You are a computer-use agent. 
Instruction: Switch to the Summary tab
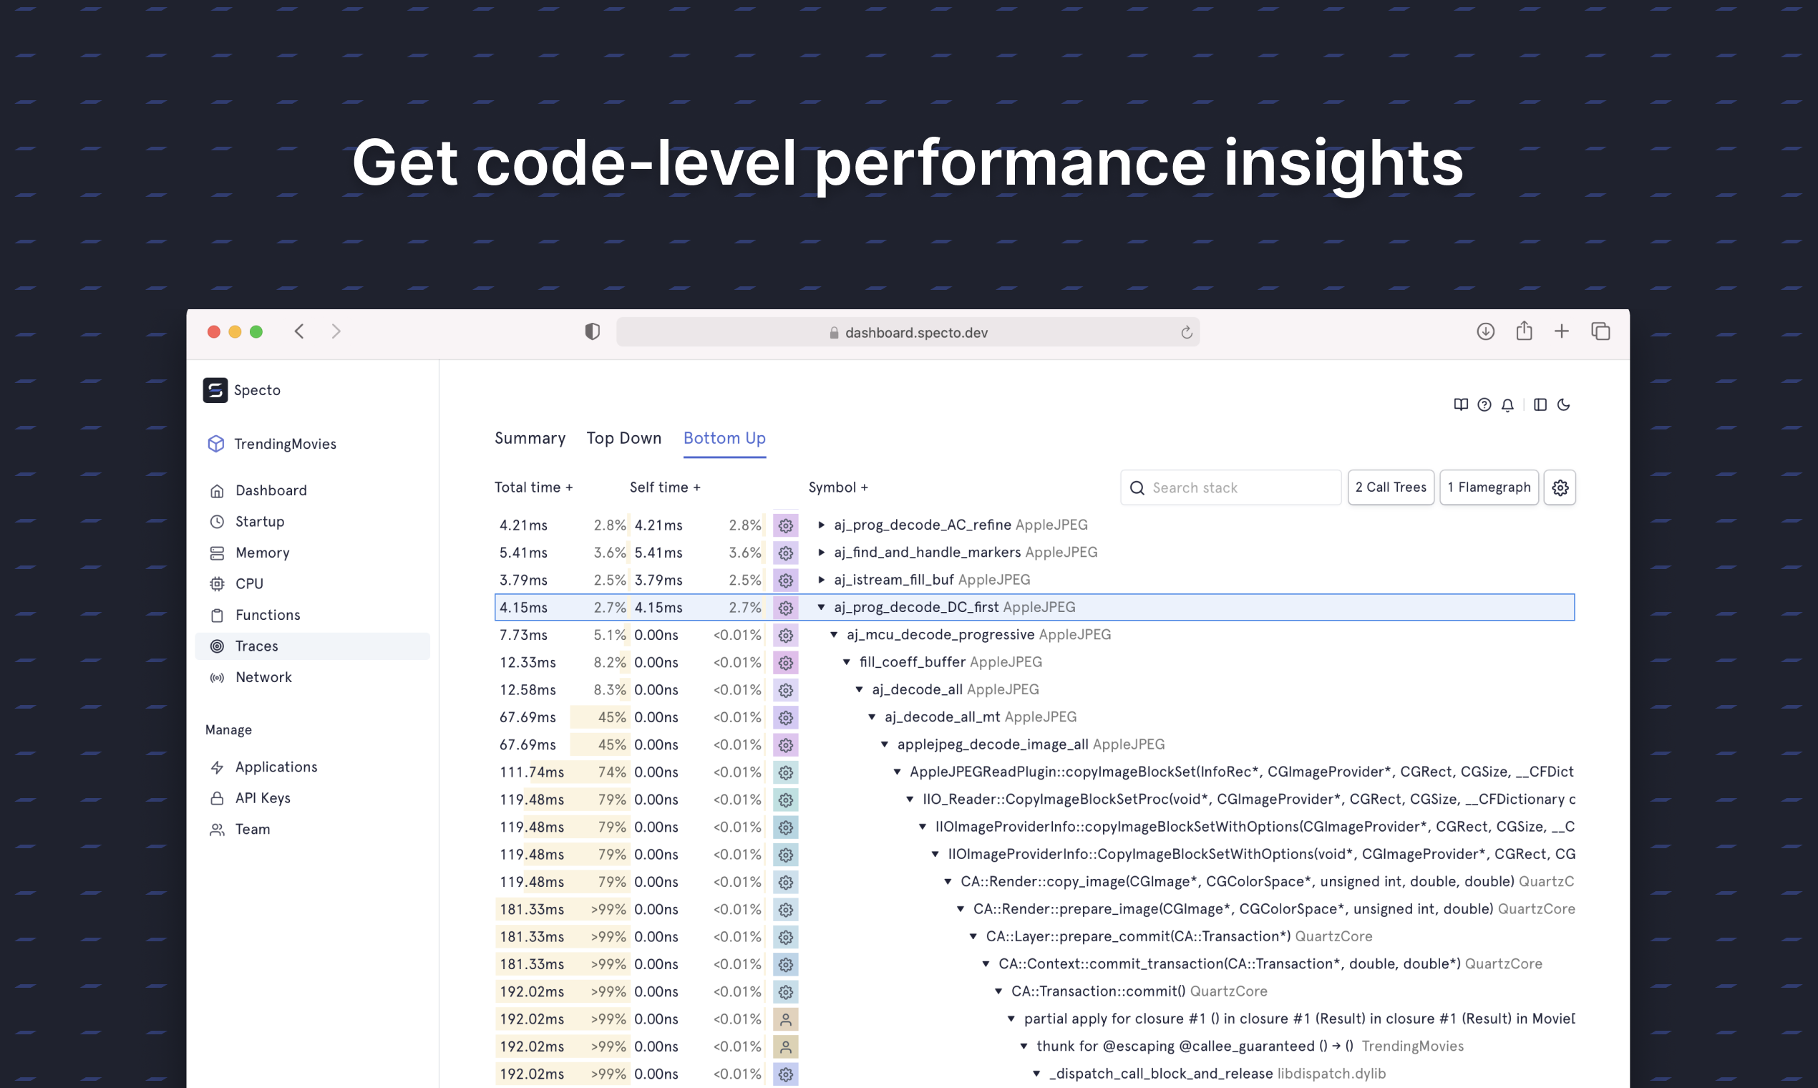[529, 437]
